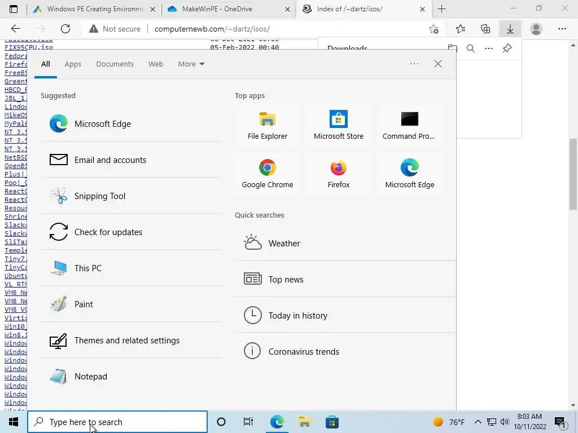
Task: Search downloads in Downloads flyout
Action: 471,48
